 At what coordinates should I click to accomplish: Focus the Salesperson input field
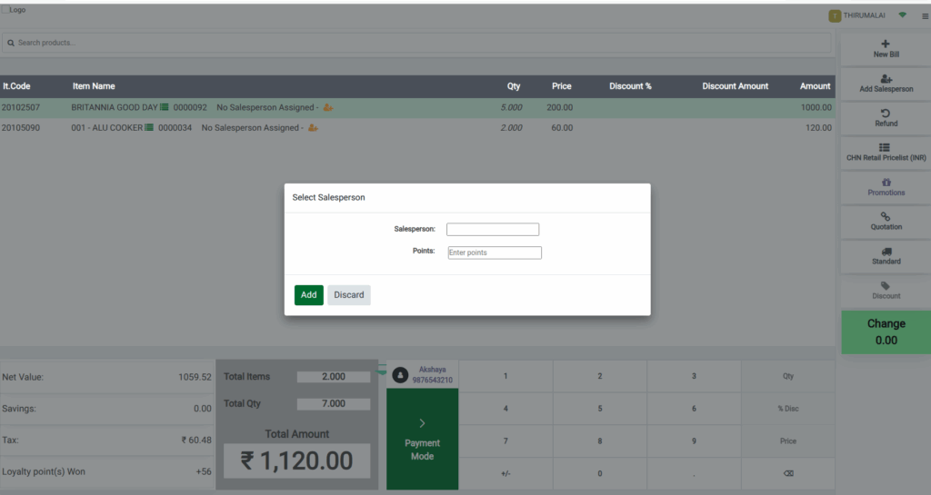click(493, 230)
